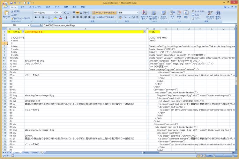Open the Fill (フィル) menu
The image size is (239, 159).
(196, 15)
